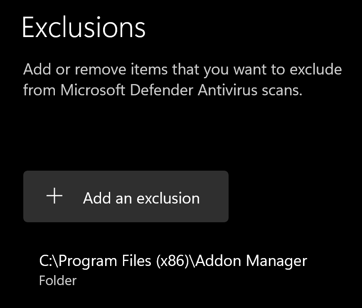The height and width of the screenshot is (308, 362).
Task: Click the word "Manager" in the exclusion path
Action: tap(276, 261)
